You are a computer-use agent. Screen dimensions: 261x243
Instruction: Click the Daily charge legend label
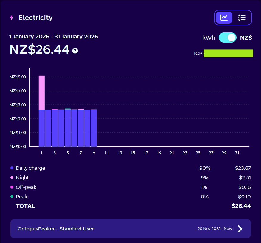tap(30, 168)
